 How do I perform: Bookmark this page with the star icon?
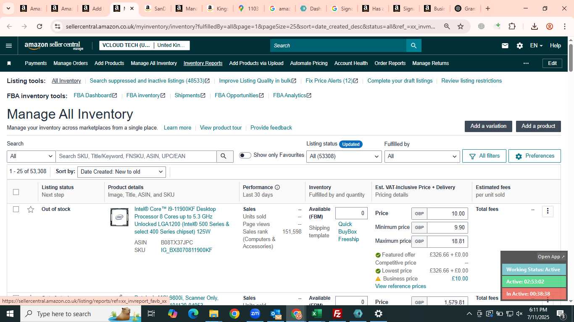[x=461, y=26]
